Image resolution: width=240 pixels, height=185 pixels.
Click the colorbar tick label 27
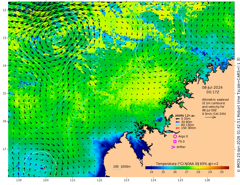[x=187, y=172]
